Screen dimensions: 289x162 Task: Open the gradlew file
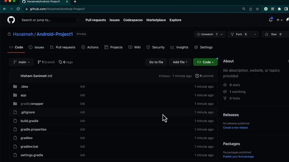(x=27, y=138)
